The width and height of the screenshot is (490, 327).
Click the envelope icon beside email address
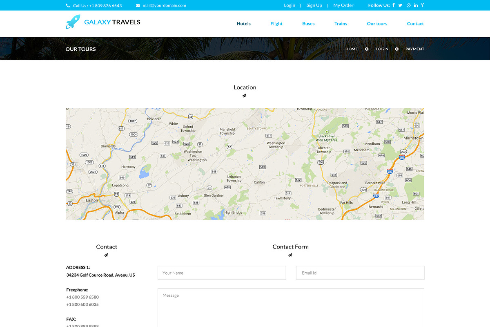[138, 6]
